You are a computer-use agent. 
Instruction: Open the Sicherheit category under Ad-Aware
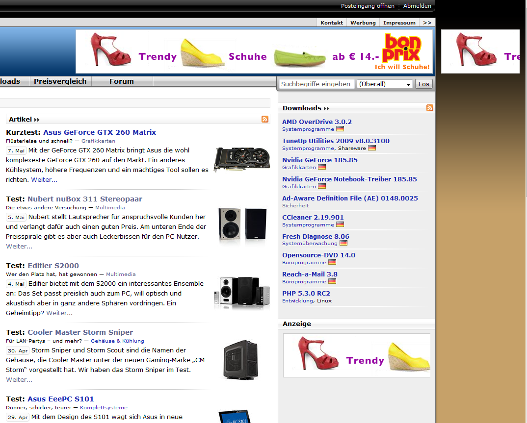pos(295,205)
